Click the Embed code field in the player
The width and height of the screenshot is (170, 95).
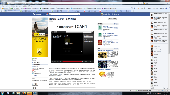click(88, 37)
